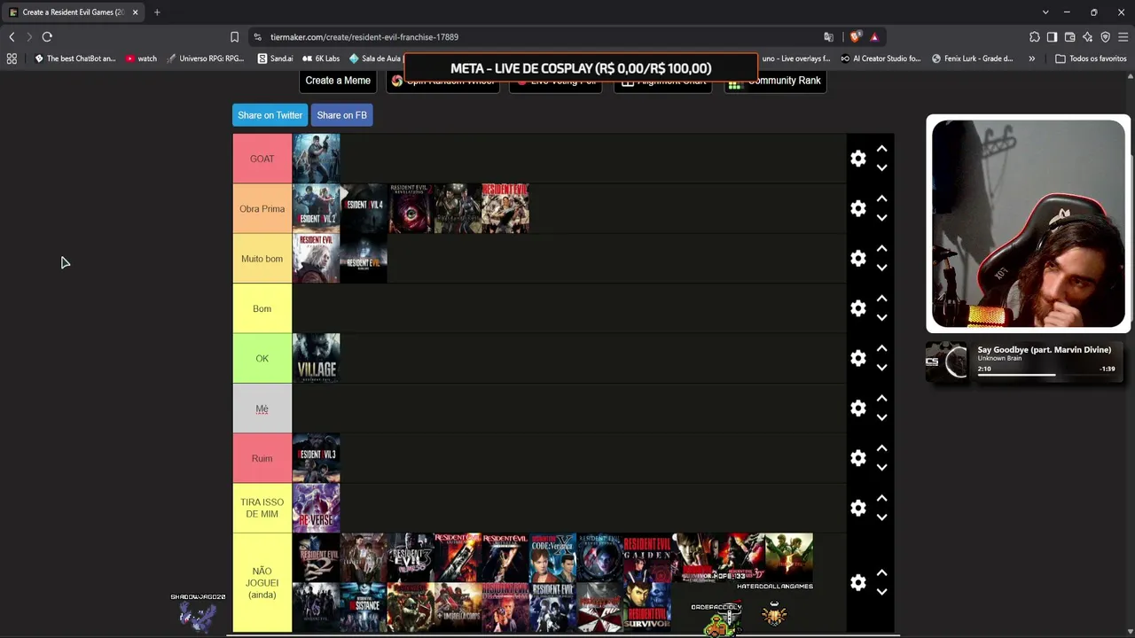Open the tab search dropdown
Image resolution: width=1135 pixels, height=638 pixels.
click(1045, 12)
